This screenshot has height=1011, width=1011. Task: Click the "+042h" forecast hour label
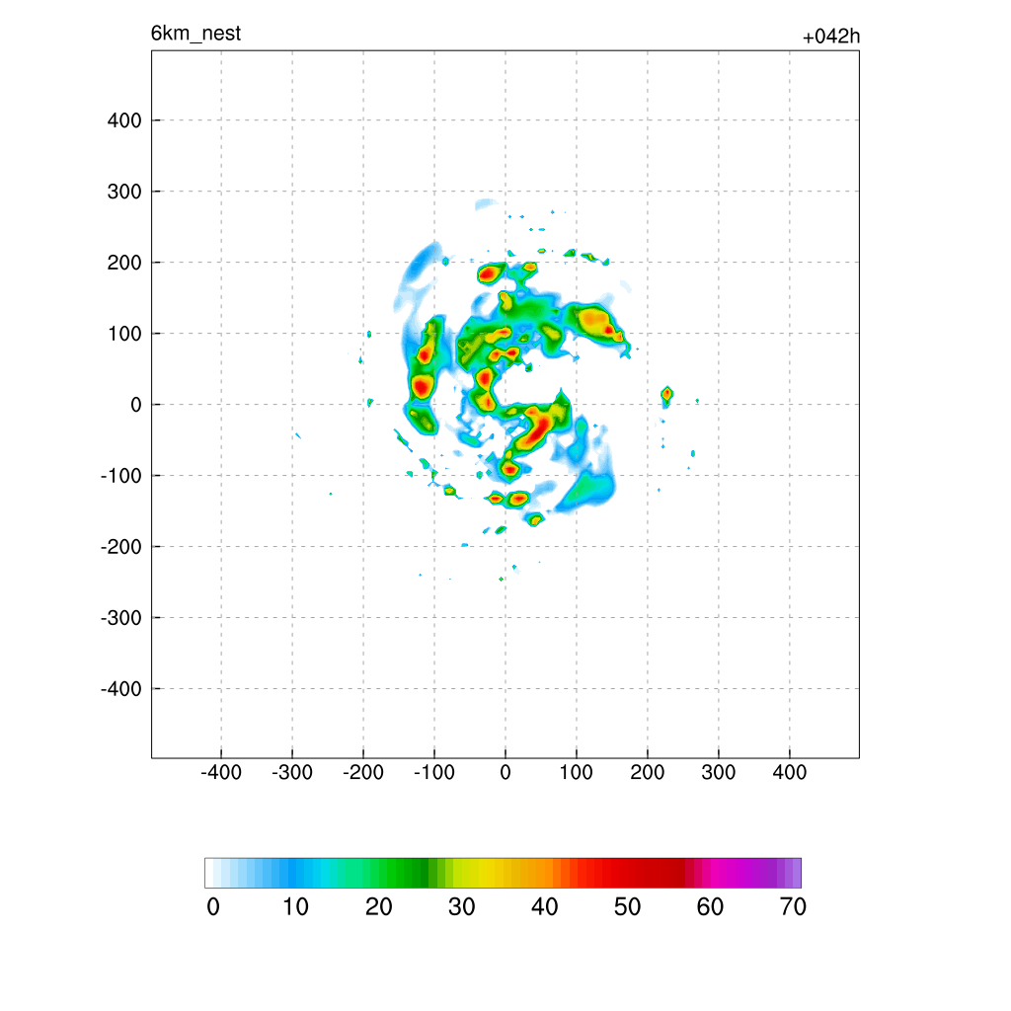click(x=831, y=37)
